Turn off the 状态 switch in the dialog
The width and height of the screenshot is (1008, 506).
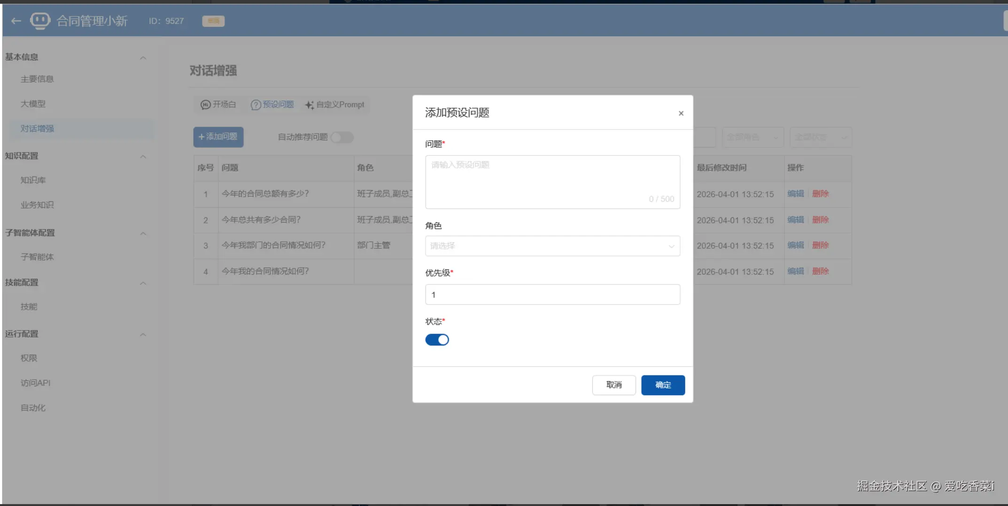(x=437, y=339)
